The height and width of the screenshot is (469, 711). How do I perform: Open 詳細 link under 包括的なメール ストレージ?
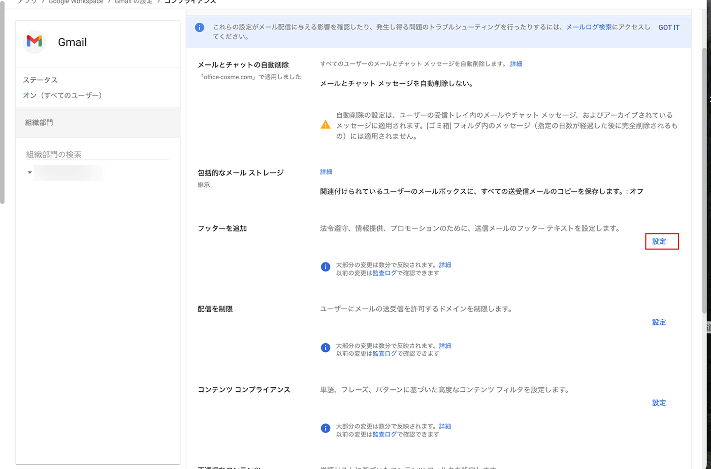[326, 172]
